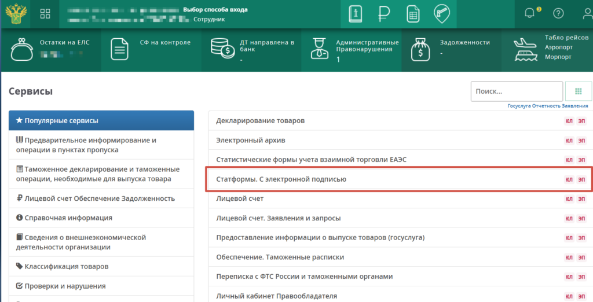
Task: Filter services by Отчетность tag
Action: point(546,106)
